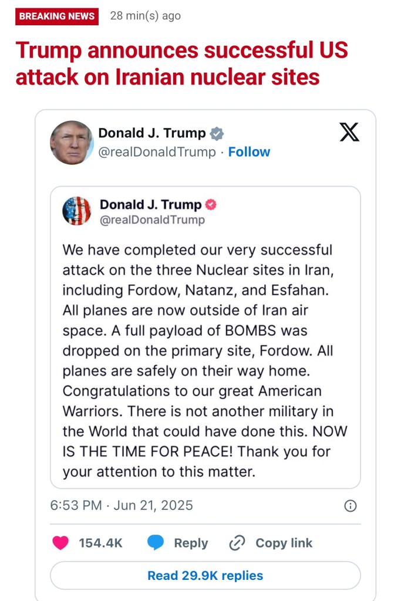The height and width of the screenshot is (601, 411).
Task: Click the @realDonaldTrump handle in the header
Action: (x=157, y=152)
